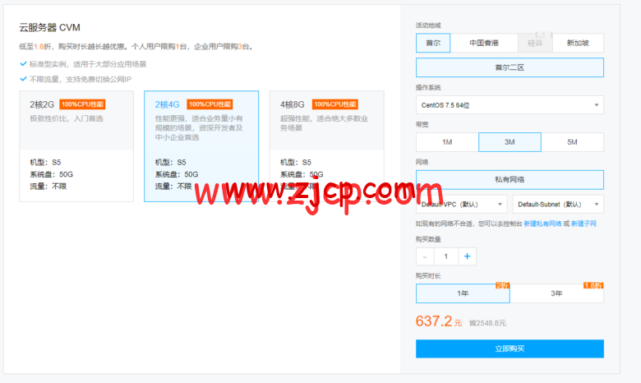Click 流量: 不限 in the 2核2G card
This screenshot has height=383, width=641.
click(48, 187)
